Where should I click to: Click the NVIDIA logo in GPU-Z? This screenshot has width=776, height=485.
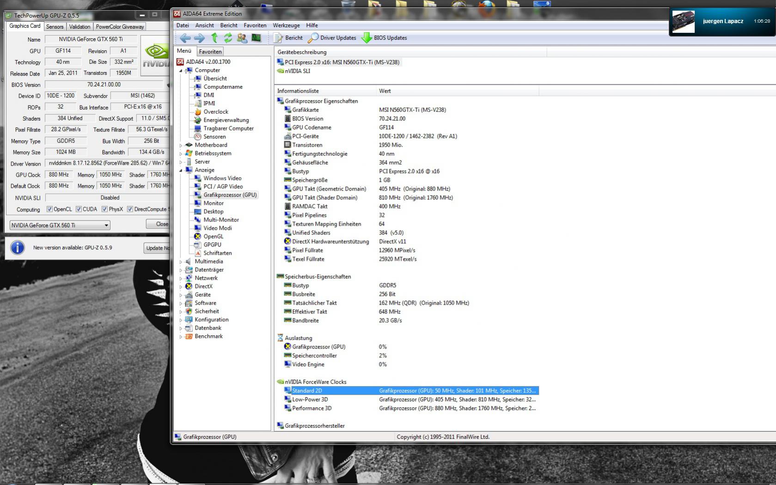156,57
